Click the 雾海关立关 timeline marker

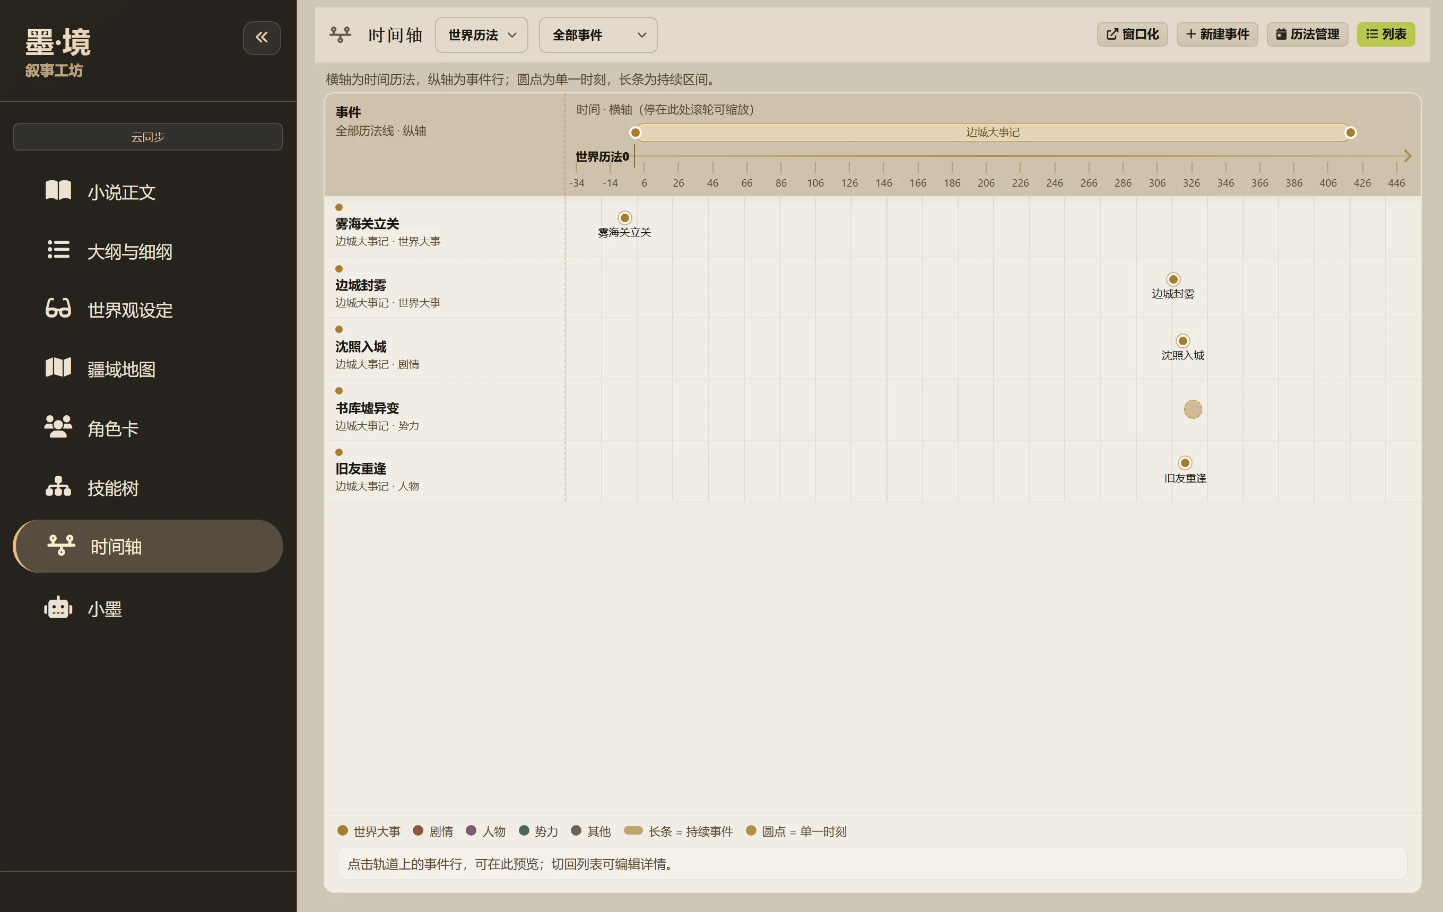[x=624, y=218]
